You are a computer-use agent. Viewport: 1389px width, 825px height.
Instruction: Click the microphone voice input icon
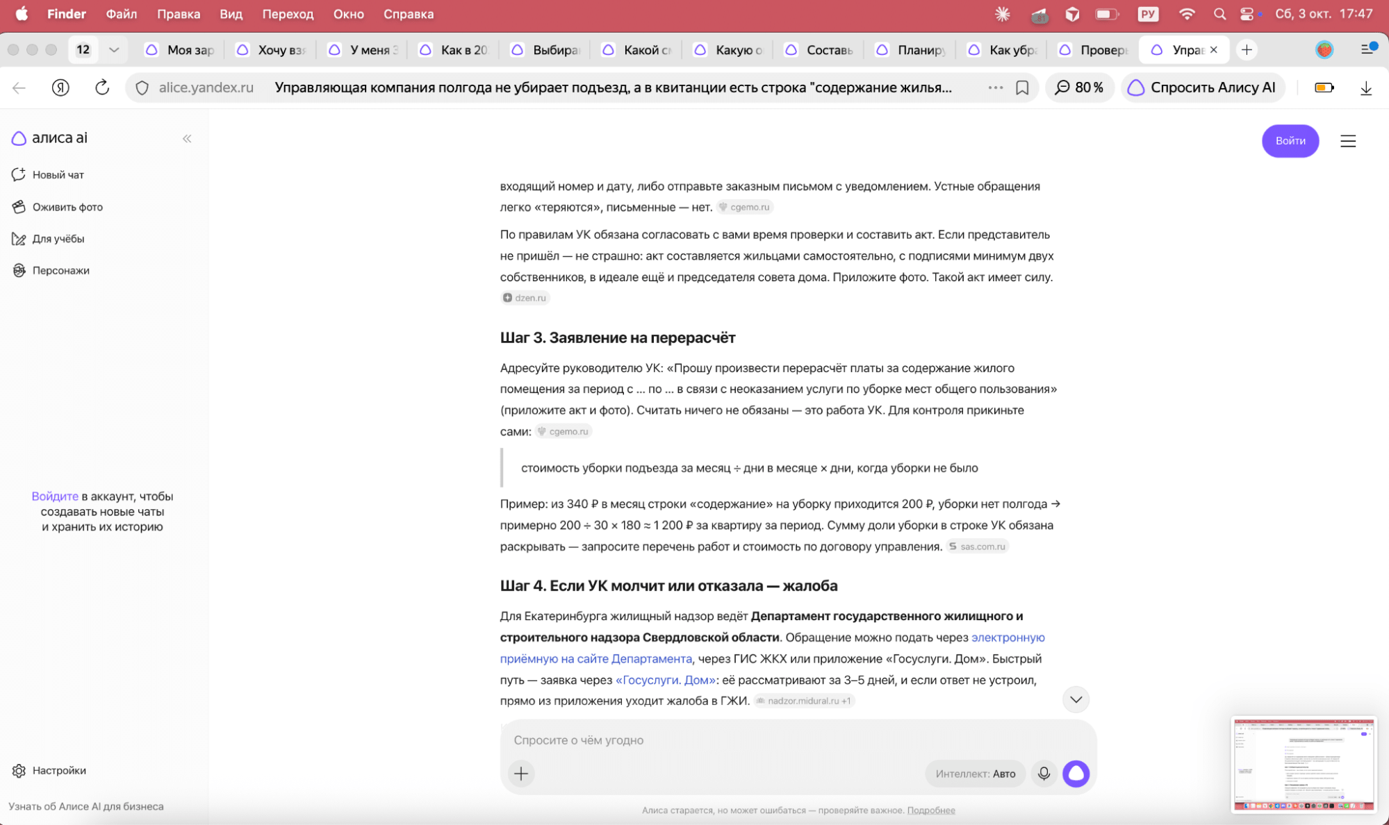point(1044,773)
